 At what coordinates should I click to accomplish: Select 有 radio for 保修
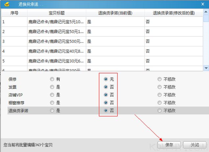52,79
